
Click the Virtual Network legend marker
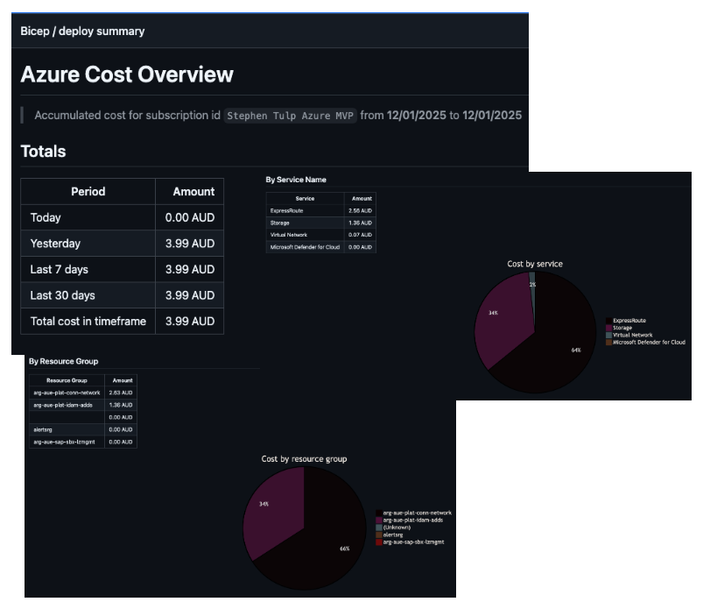point(608,336)
